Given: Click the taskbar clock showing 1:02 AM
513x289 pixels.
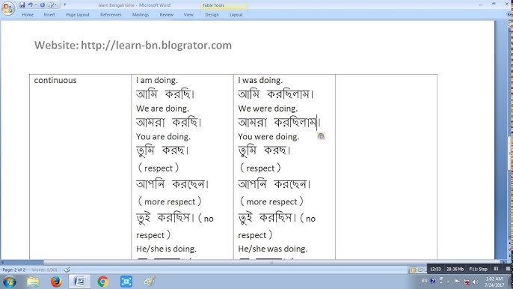Looking at the screenshot, I should pos(494,282).
